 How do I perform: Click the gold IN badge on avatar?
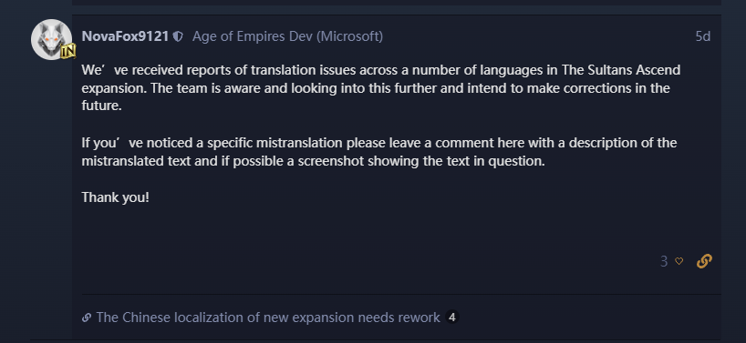[x=68, y=51]
